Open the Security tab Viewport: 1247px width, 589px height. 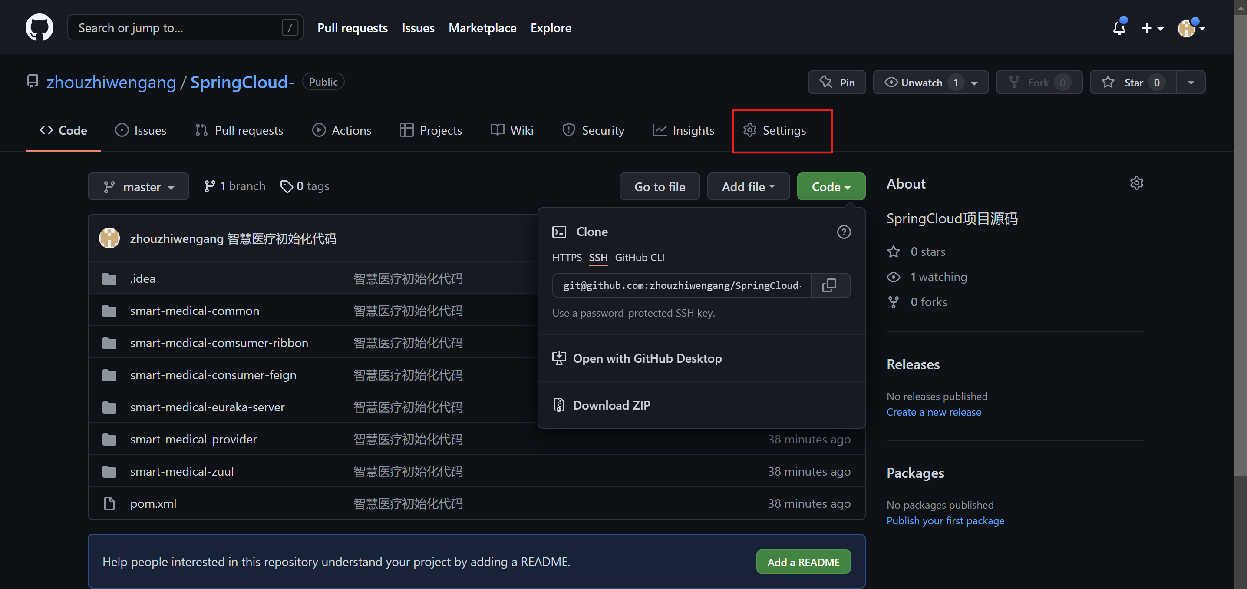click(x=593, y=130)
